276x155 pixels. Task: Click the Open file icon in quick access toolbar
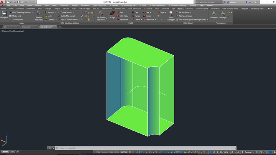pos(11,2)
